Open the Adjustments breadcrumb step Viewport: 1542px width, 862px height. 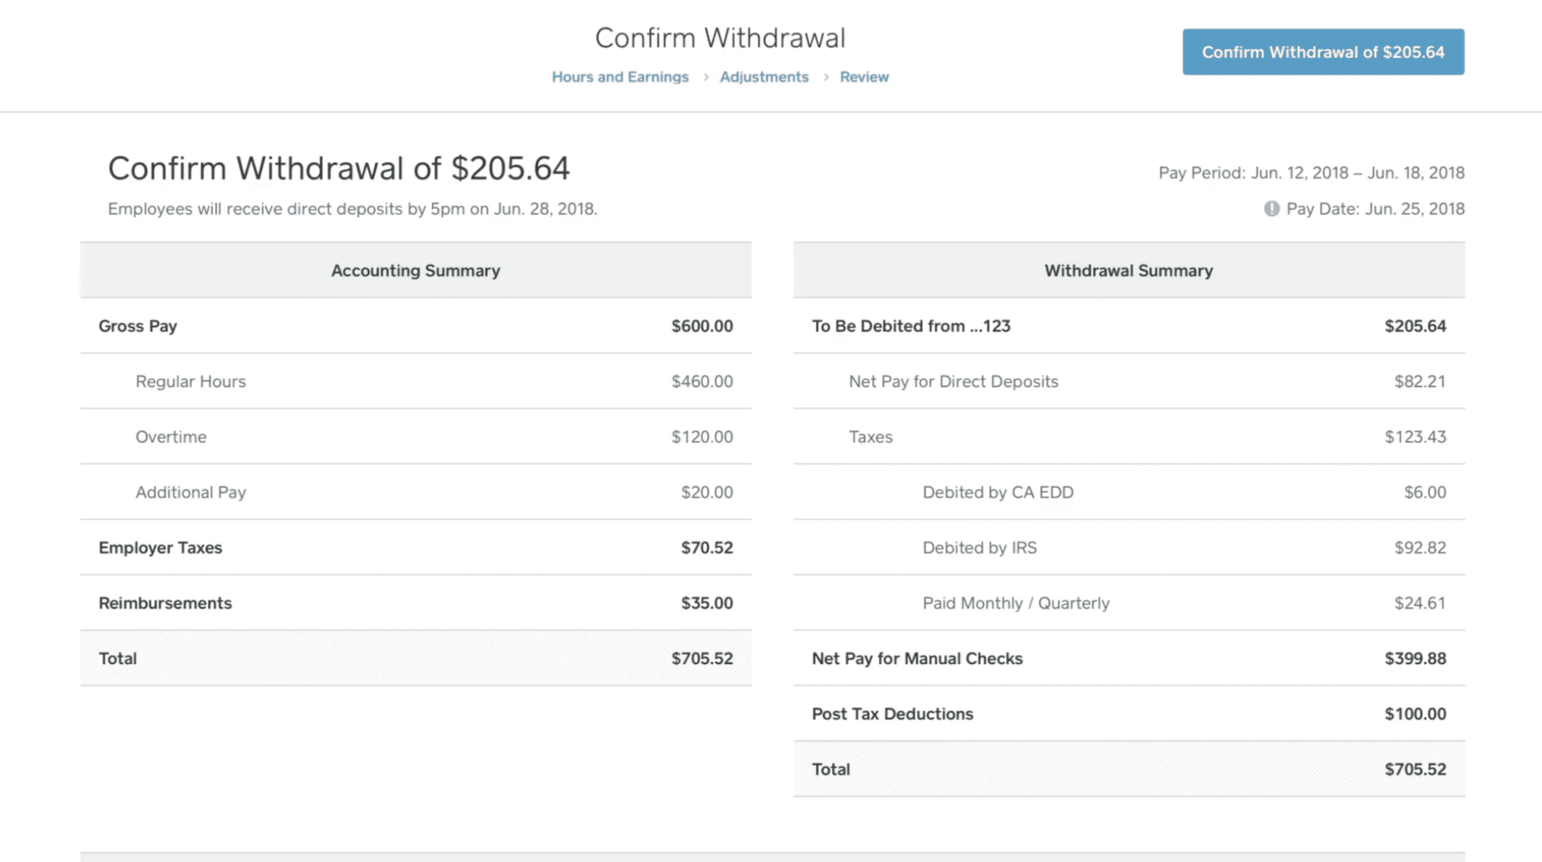point(763,76)
